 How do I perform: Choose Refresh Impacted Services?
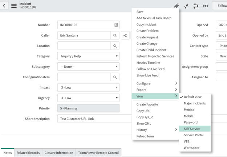pyautogui.click(x=155, y=56)
